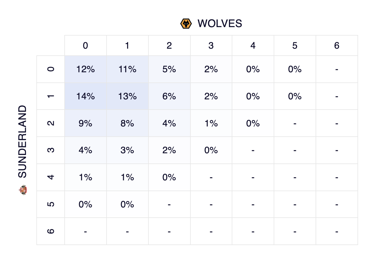Select Wolves column header 6
The height and width of the screenshot is (257, 368).
(337, 46)
